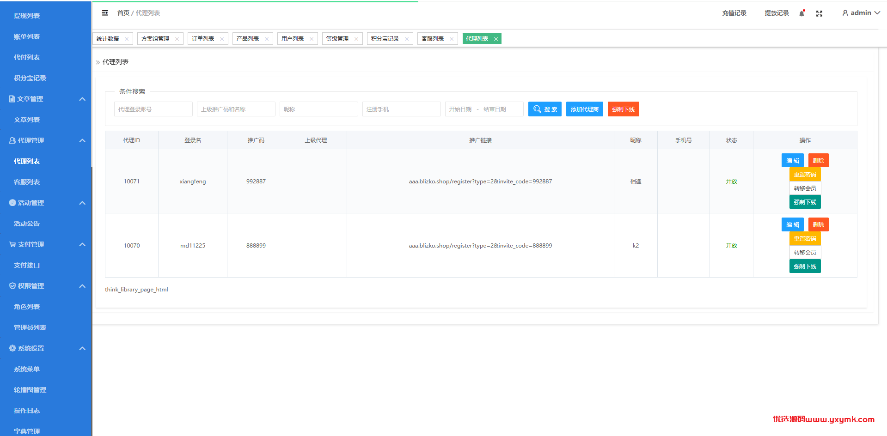Close the 客服列表 tab x icon
Image resolution: width=887 pixels, height=436 pixels.
point(452,39)
